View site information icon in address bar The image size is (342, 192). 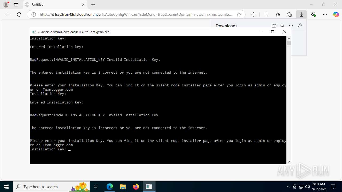tap(34, 14)
